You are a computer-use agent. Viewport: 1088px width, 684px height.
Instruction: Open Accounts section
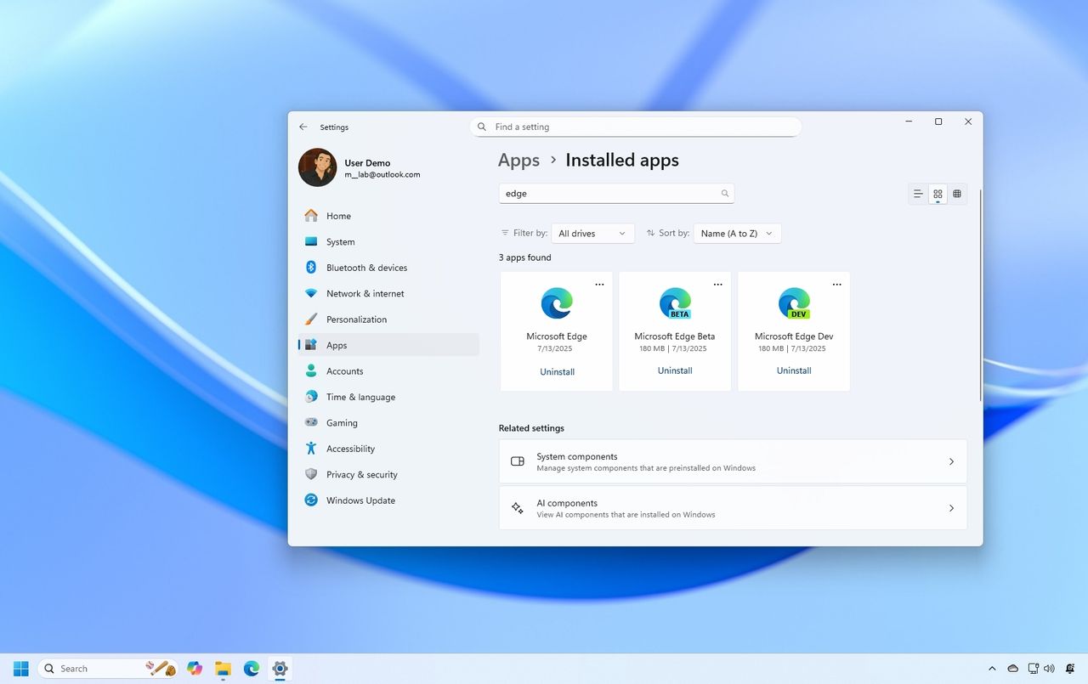point(388,371)
